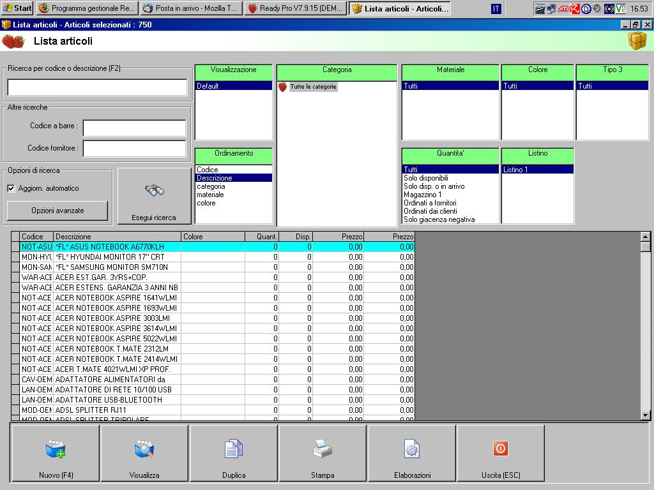Click the Descrizione column header
This screenshot has width=654, height=490.
117,237
